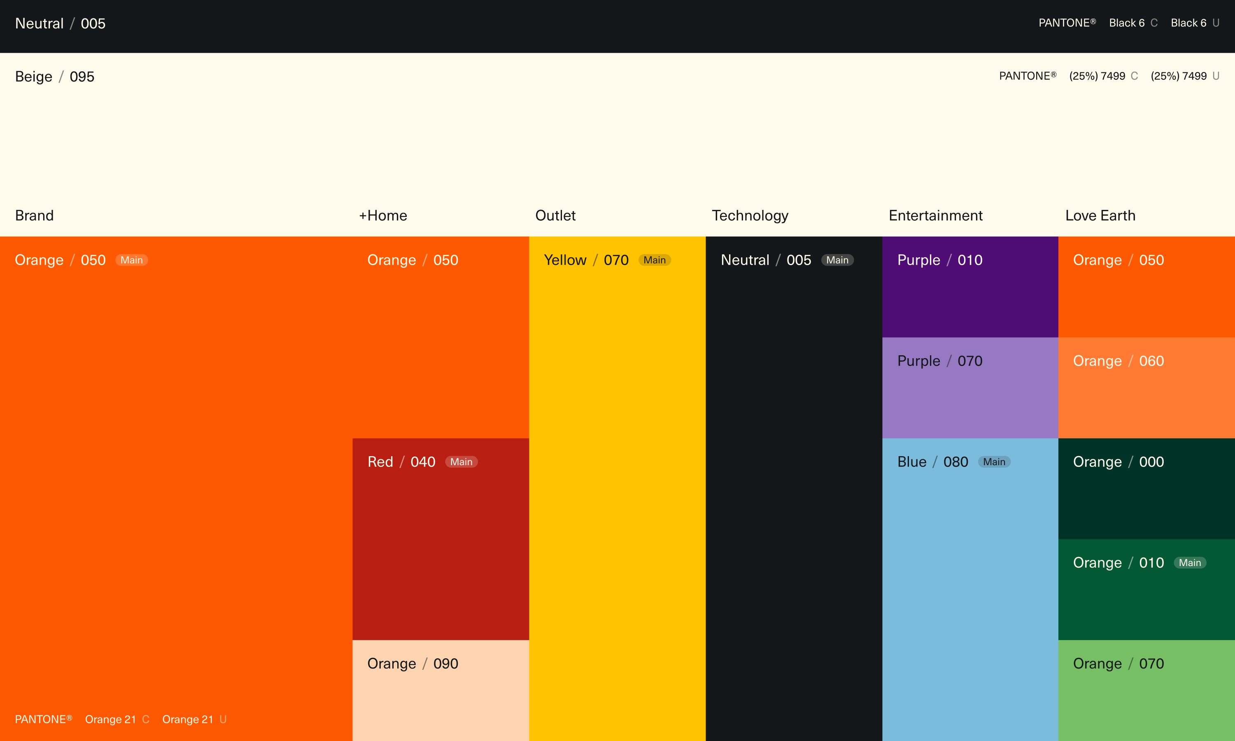The width and height of the screenshot is (1235, 741).
Task: Click the Love Earth heading
Action: pos(1100,215)
